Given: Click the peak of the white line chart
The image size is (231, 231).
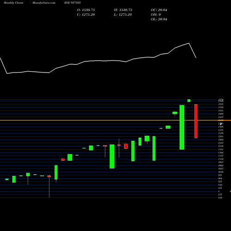Looking at the screenshot, I should click(189, 43).
